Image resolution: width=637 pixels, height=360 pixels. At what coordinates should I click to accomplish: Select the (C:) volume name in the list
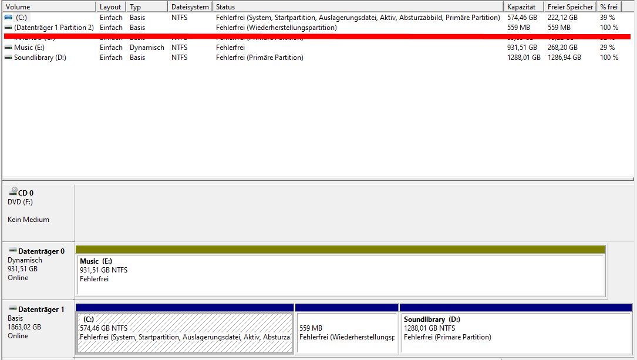click(x=21, y=18)
